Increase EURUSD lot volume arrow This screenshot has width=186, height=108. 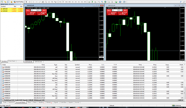40,10
